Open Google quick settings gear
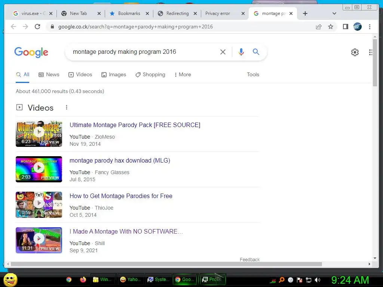Screen dimensions: 383x287 click(x=355, y=52)
